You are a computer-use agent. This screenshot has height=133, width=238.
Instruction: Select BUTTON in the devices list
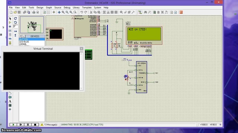[32, 39]
